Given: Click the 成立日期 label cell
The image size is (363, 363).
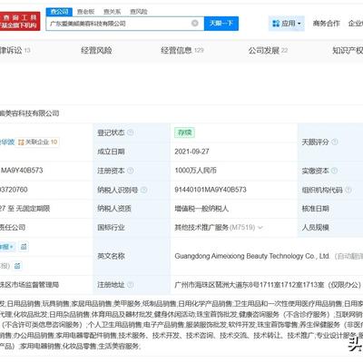Looking at the screenshot, I should (132, 152).
